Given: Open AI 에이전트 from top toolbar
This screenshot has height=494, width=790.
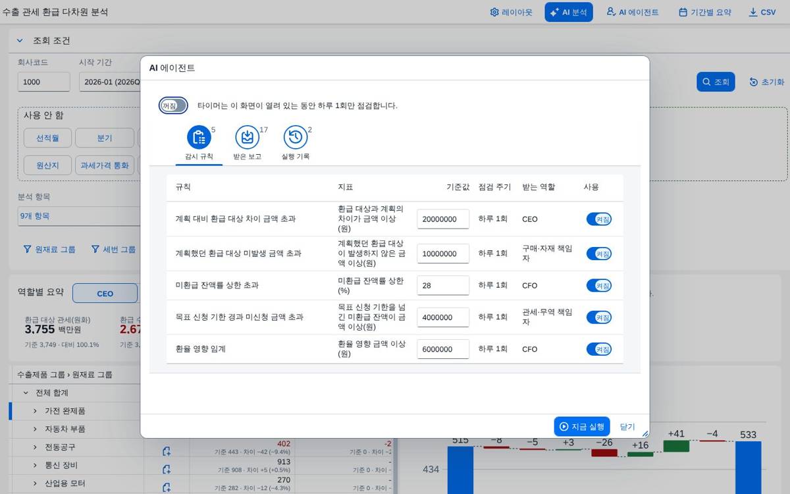Looking at the screenshot, I should tap(633, 12).
